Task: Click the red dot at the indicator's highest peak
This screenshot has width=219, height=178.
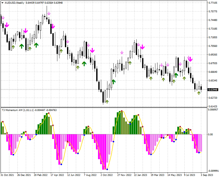Action: [x=122, y=111]
